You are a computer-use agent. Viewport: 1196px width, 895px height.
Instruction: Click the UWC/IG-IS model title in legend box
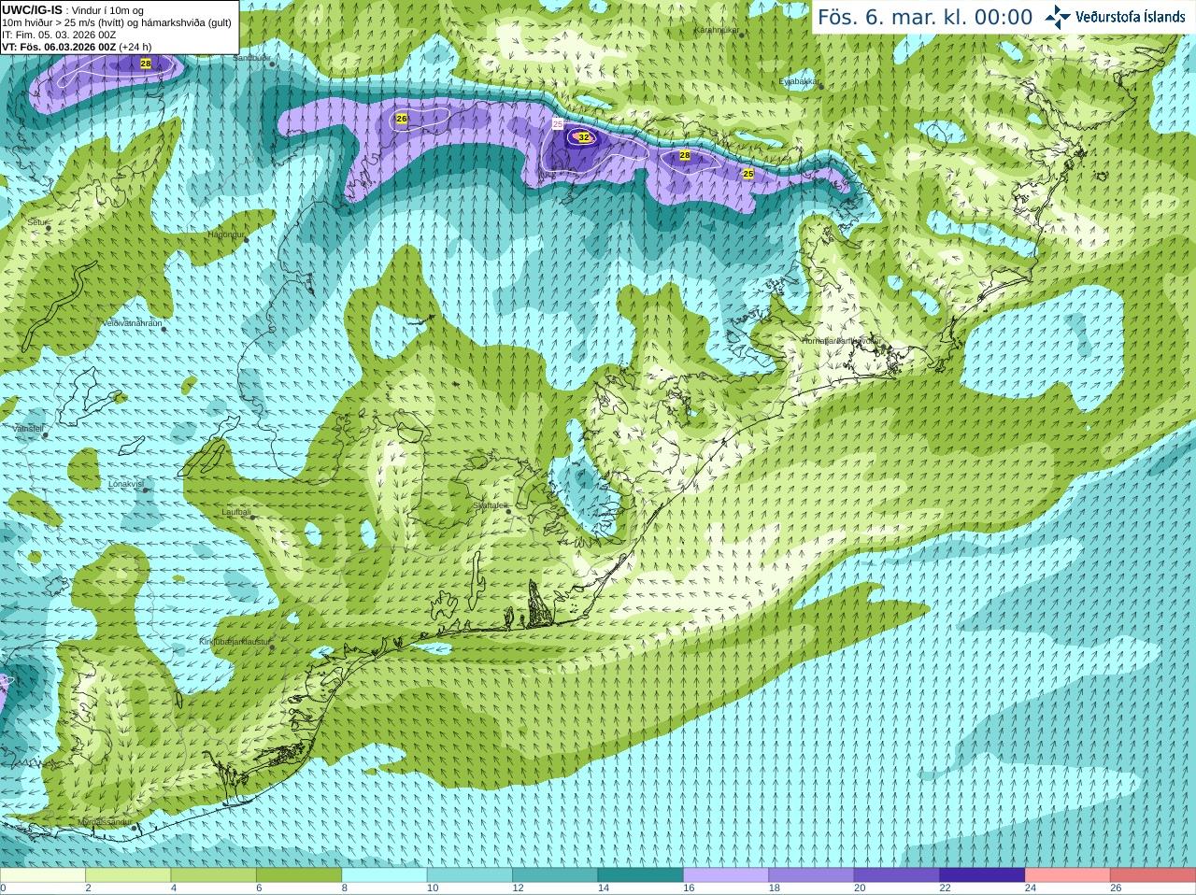(32, 10)
